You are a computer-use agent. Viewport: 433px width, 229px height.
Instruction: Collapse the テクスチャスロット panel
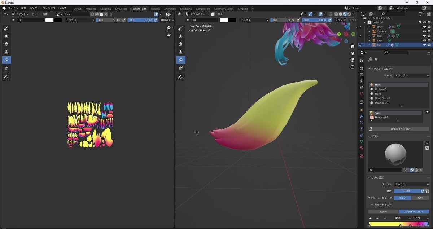tap(369, 69)
